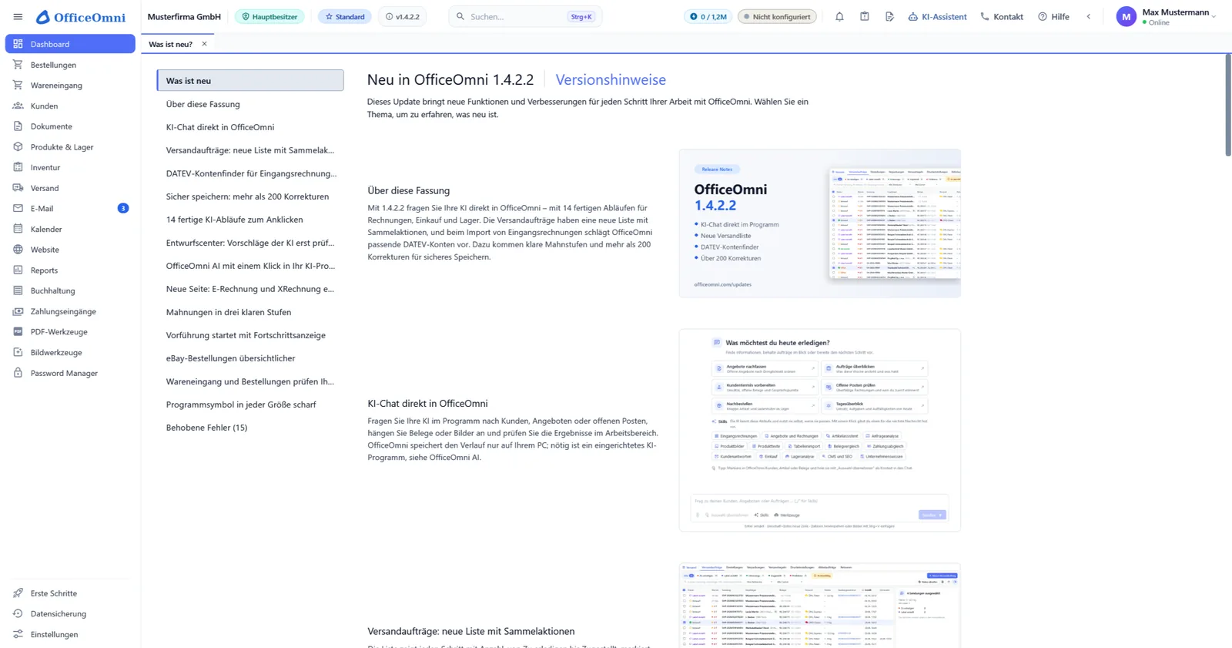Click the OfficeOmni logo

point(81,17)
